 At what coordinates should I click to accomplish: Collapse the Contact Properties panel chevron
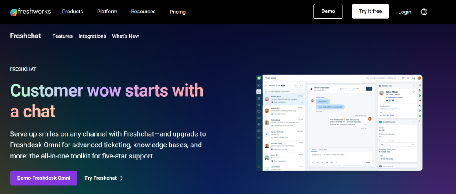pyautogui.click(x=414, y=122)
